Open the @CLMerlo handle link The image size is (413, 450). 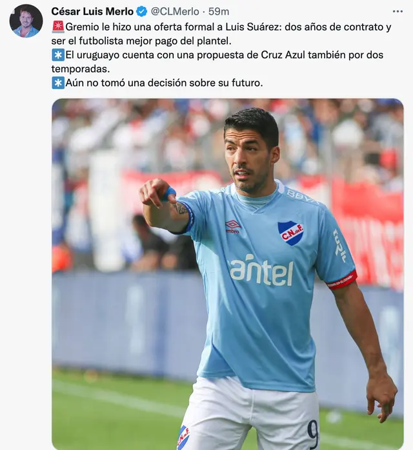coord(175,12)
